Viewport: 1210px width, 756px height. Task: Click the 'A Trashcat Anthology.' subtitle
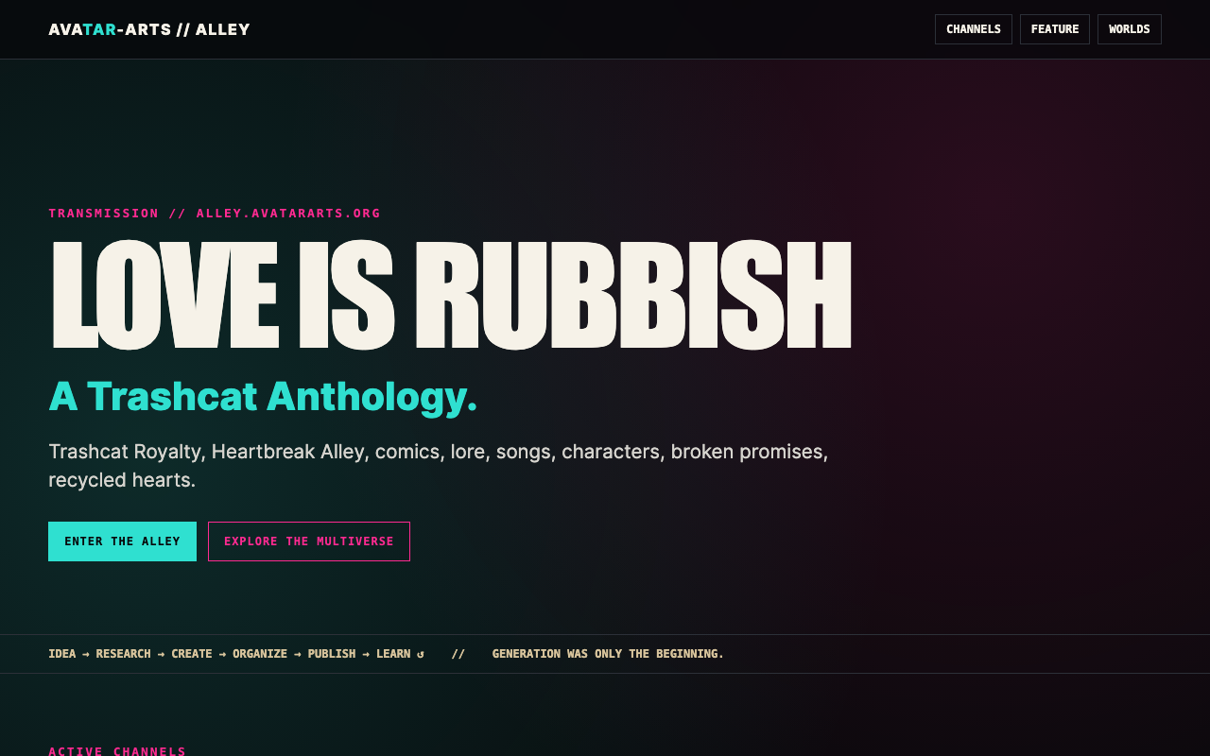(263, 396)
